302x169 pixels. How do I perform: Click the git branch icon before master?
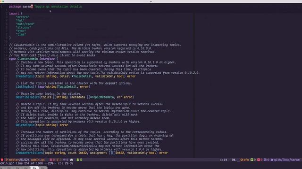pyautogui.click(x=6, y=160)
